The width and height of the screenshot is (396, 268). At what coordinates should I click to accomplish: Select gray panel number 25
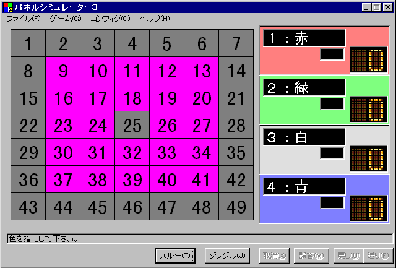(132, 125)
